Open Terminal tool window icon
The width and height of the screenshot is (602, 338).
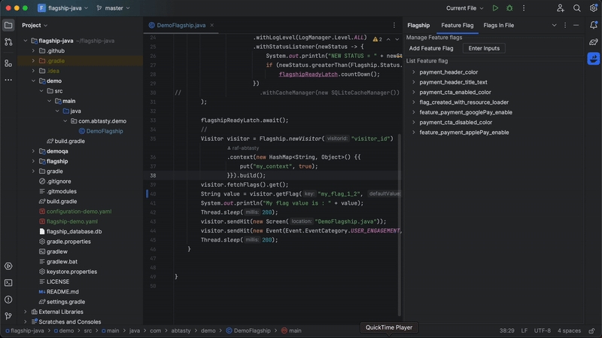[8, 282]
